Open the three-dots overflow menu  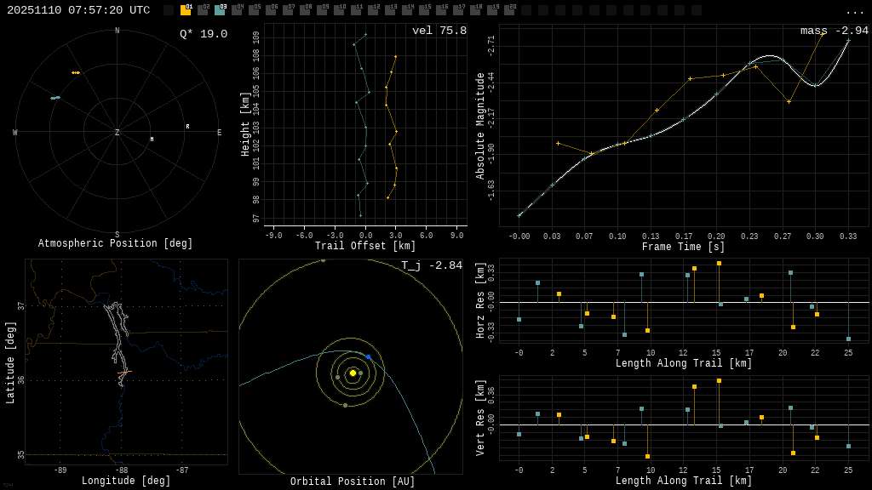[x=854, y=12]
